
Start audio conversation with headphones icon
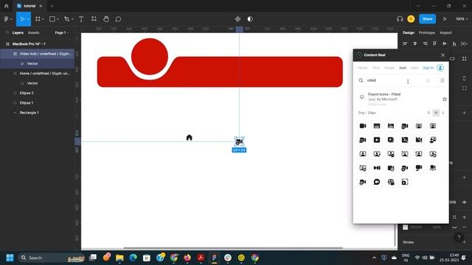pyautogui.click(x=400, y=19)
